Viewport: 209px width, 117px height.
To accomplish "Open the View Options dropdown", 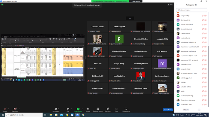I will coord(137,1).
